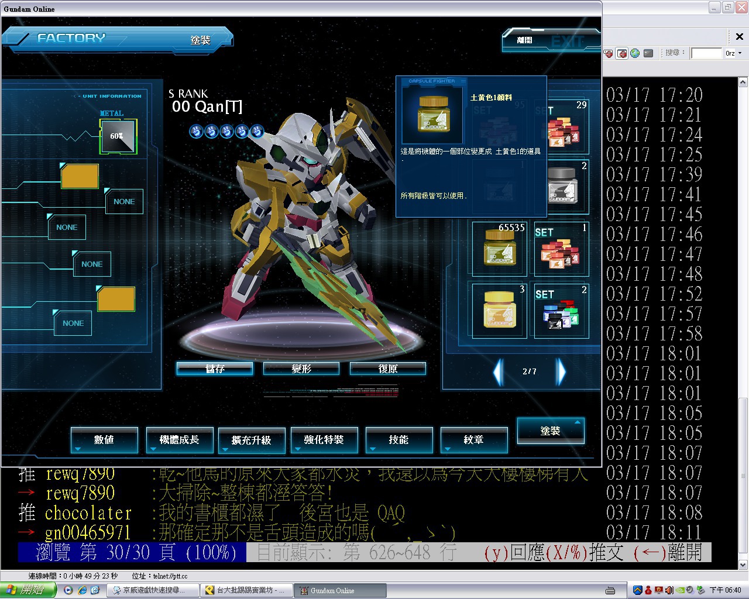
Task: Click the METAL 60% finish swatch
Action: tap(118, 136)
